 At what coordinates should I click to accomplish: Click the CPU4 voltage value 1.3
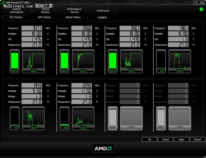pos(32,96)
